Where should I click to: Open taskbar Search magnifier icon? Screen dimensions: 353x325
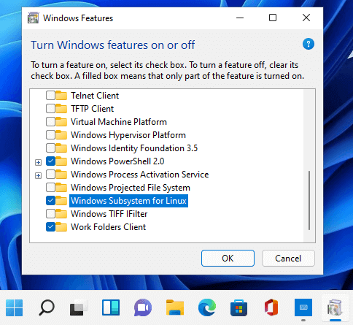[47, 307]
